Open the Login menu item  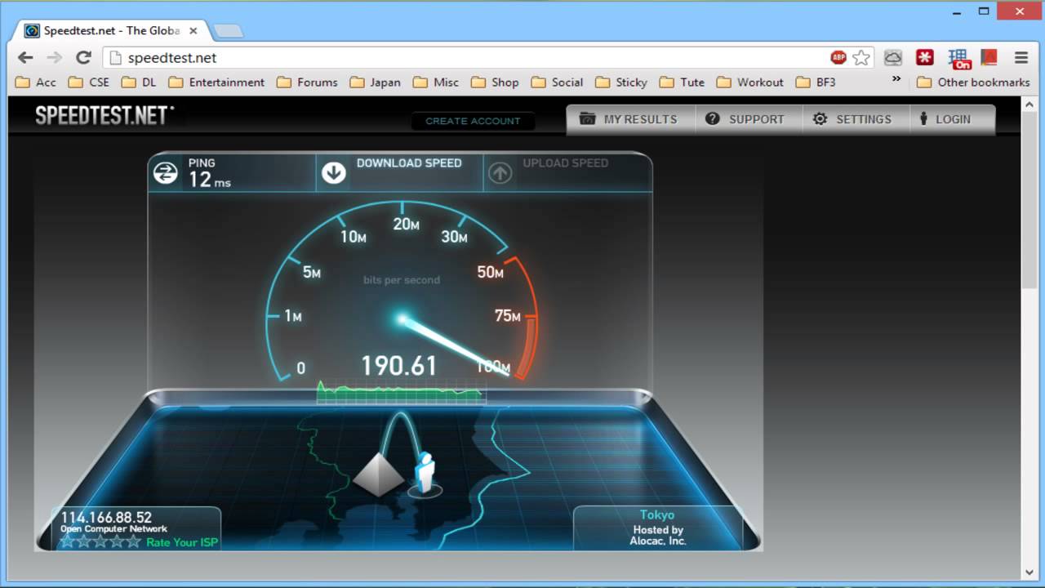point(951,119)
